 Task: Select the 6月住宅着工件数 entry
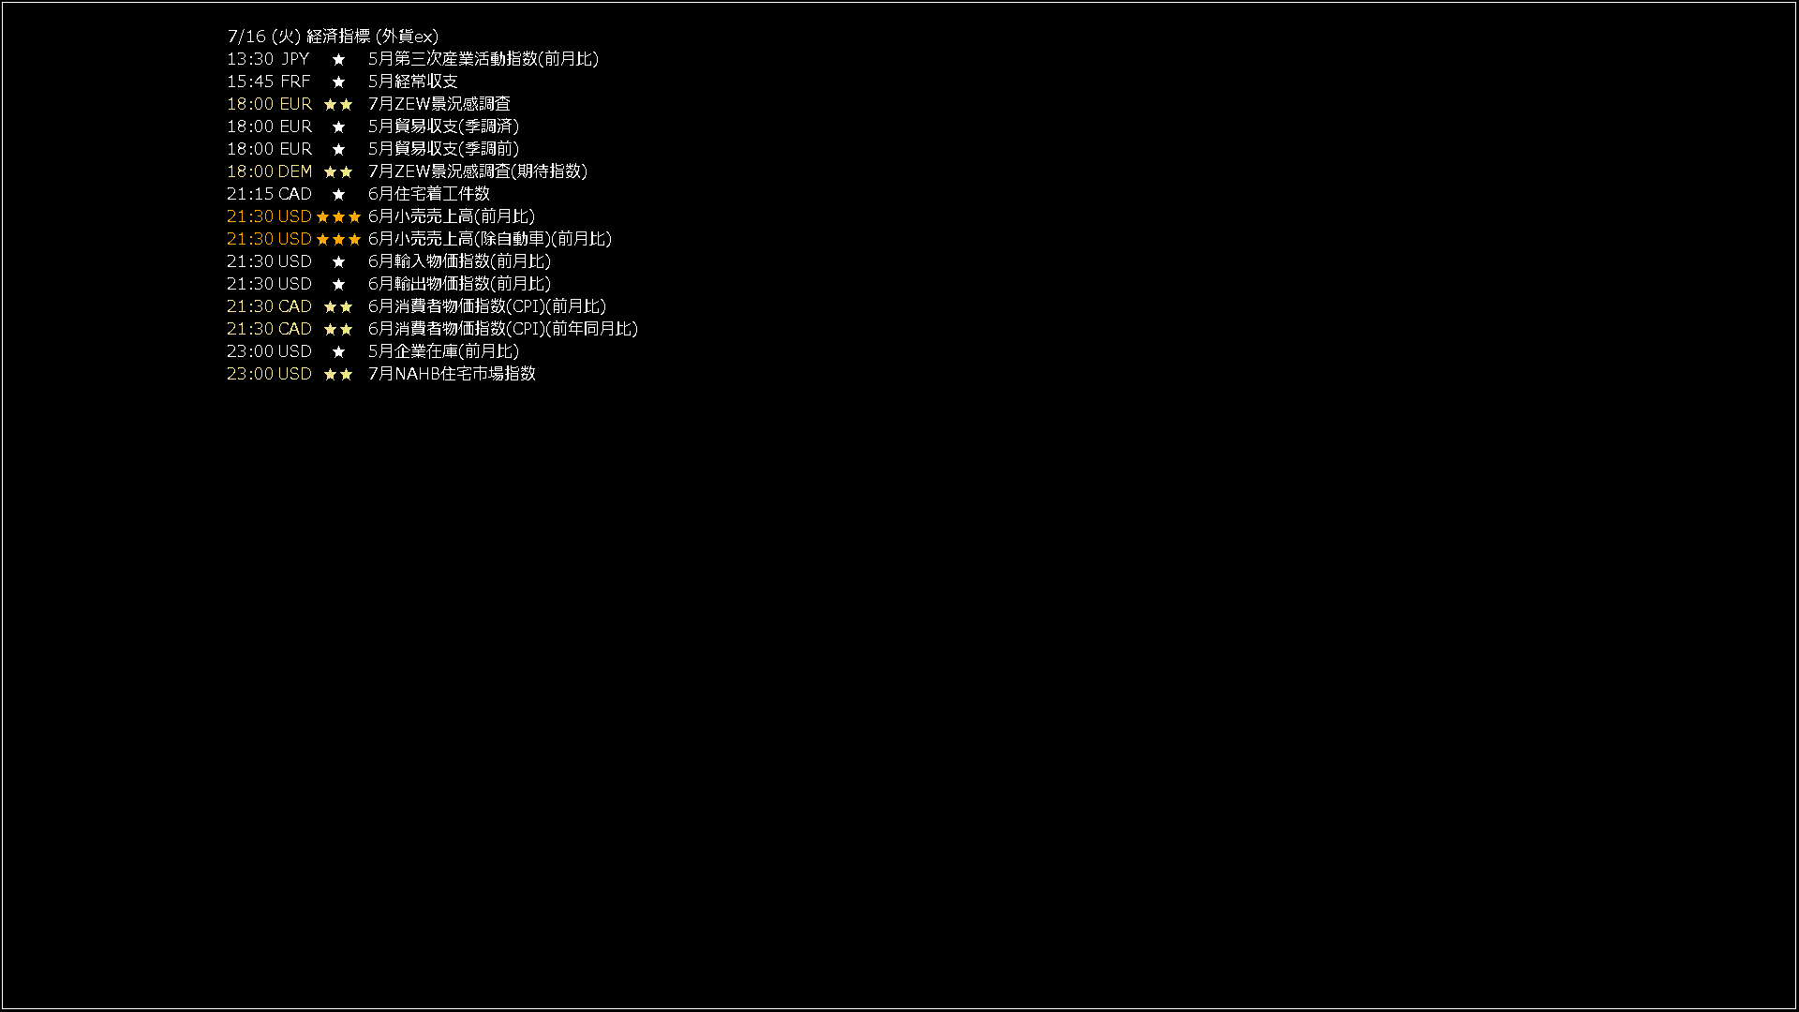pyautogui.click(x=429, y=194)
